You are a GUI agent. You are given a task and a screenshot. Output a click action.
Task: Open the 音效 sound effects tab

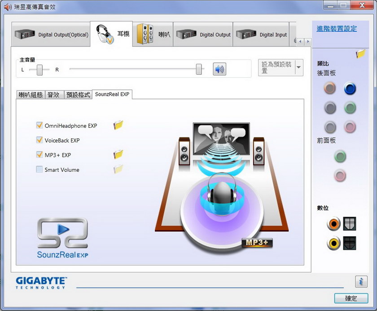point(54,94)
